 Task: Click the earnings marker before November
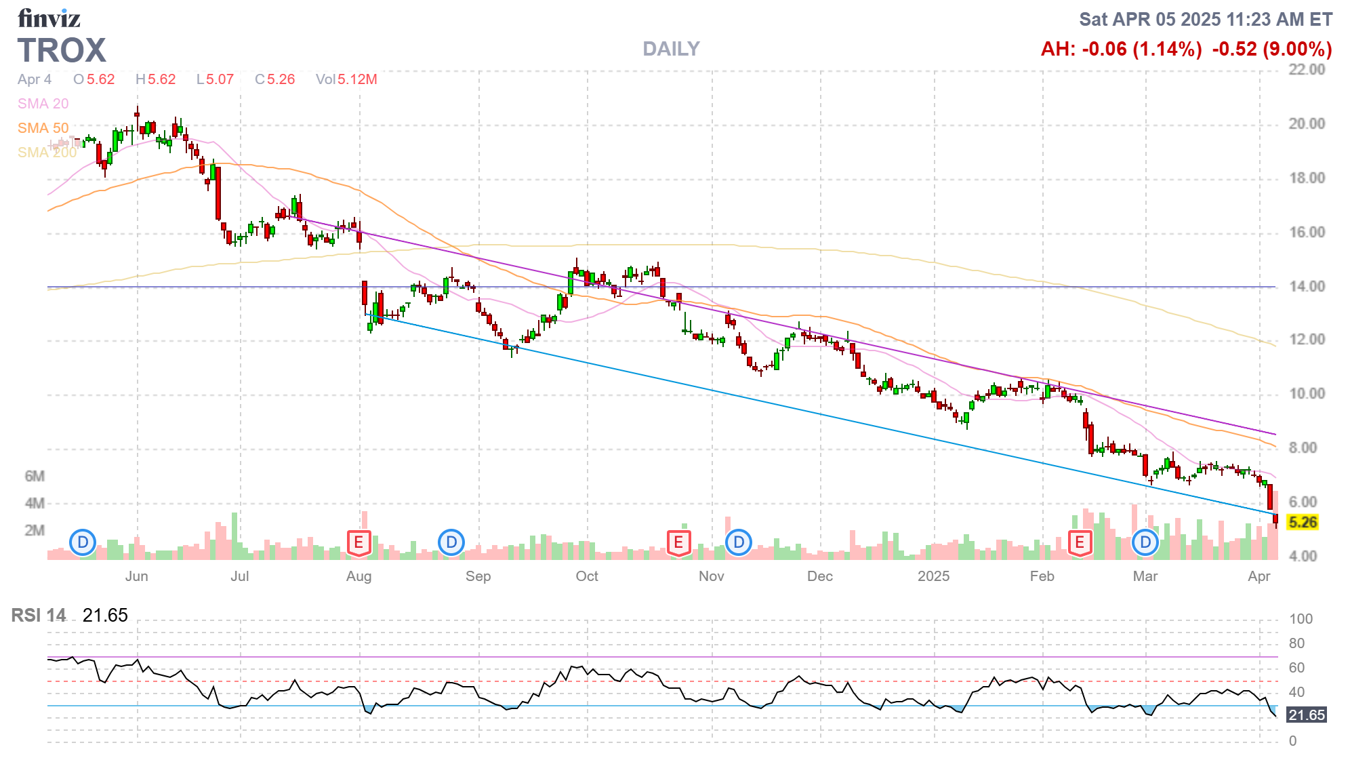[x=678, y=542]
